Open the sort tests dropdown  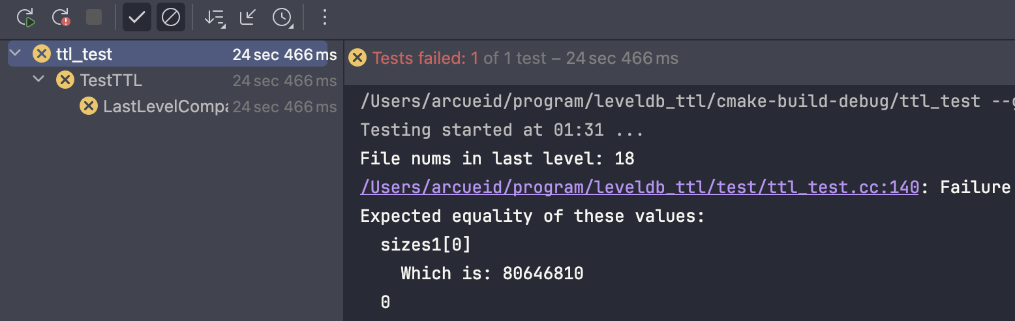pos(214,18)
